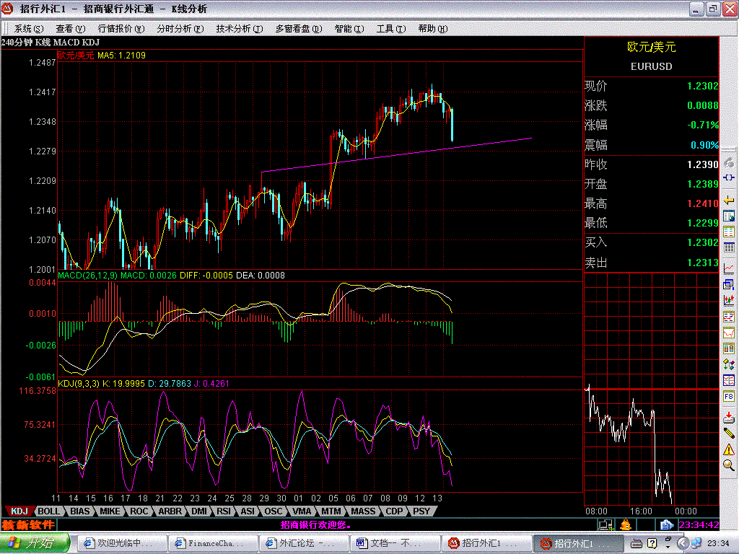Screen dimensions: 739x554
Task: Switch to the VMA indicator tab
Action: pos(302,511)
